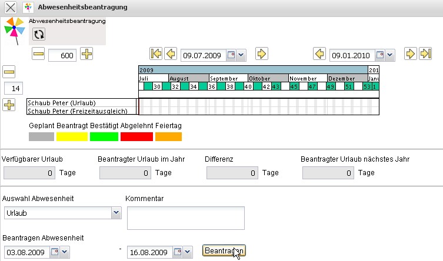Click the Verfügbarer Urlaub days field
This screenshot has height=261, width=443.
point(29,173)
